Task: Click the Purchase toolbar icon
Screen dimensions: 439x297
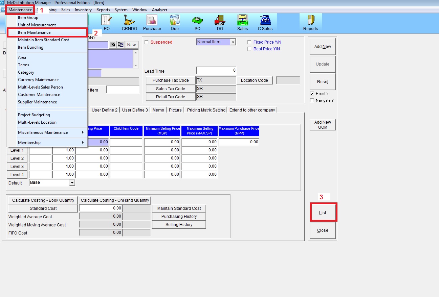Action: pos(152,22)
